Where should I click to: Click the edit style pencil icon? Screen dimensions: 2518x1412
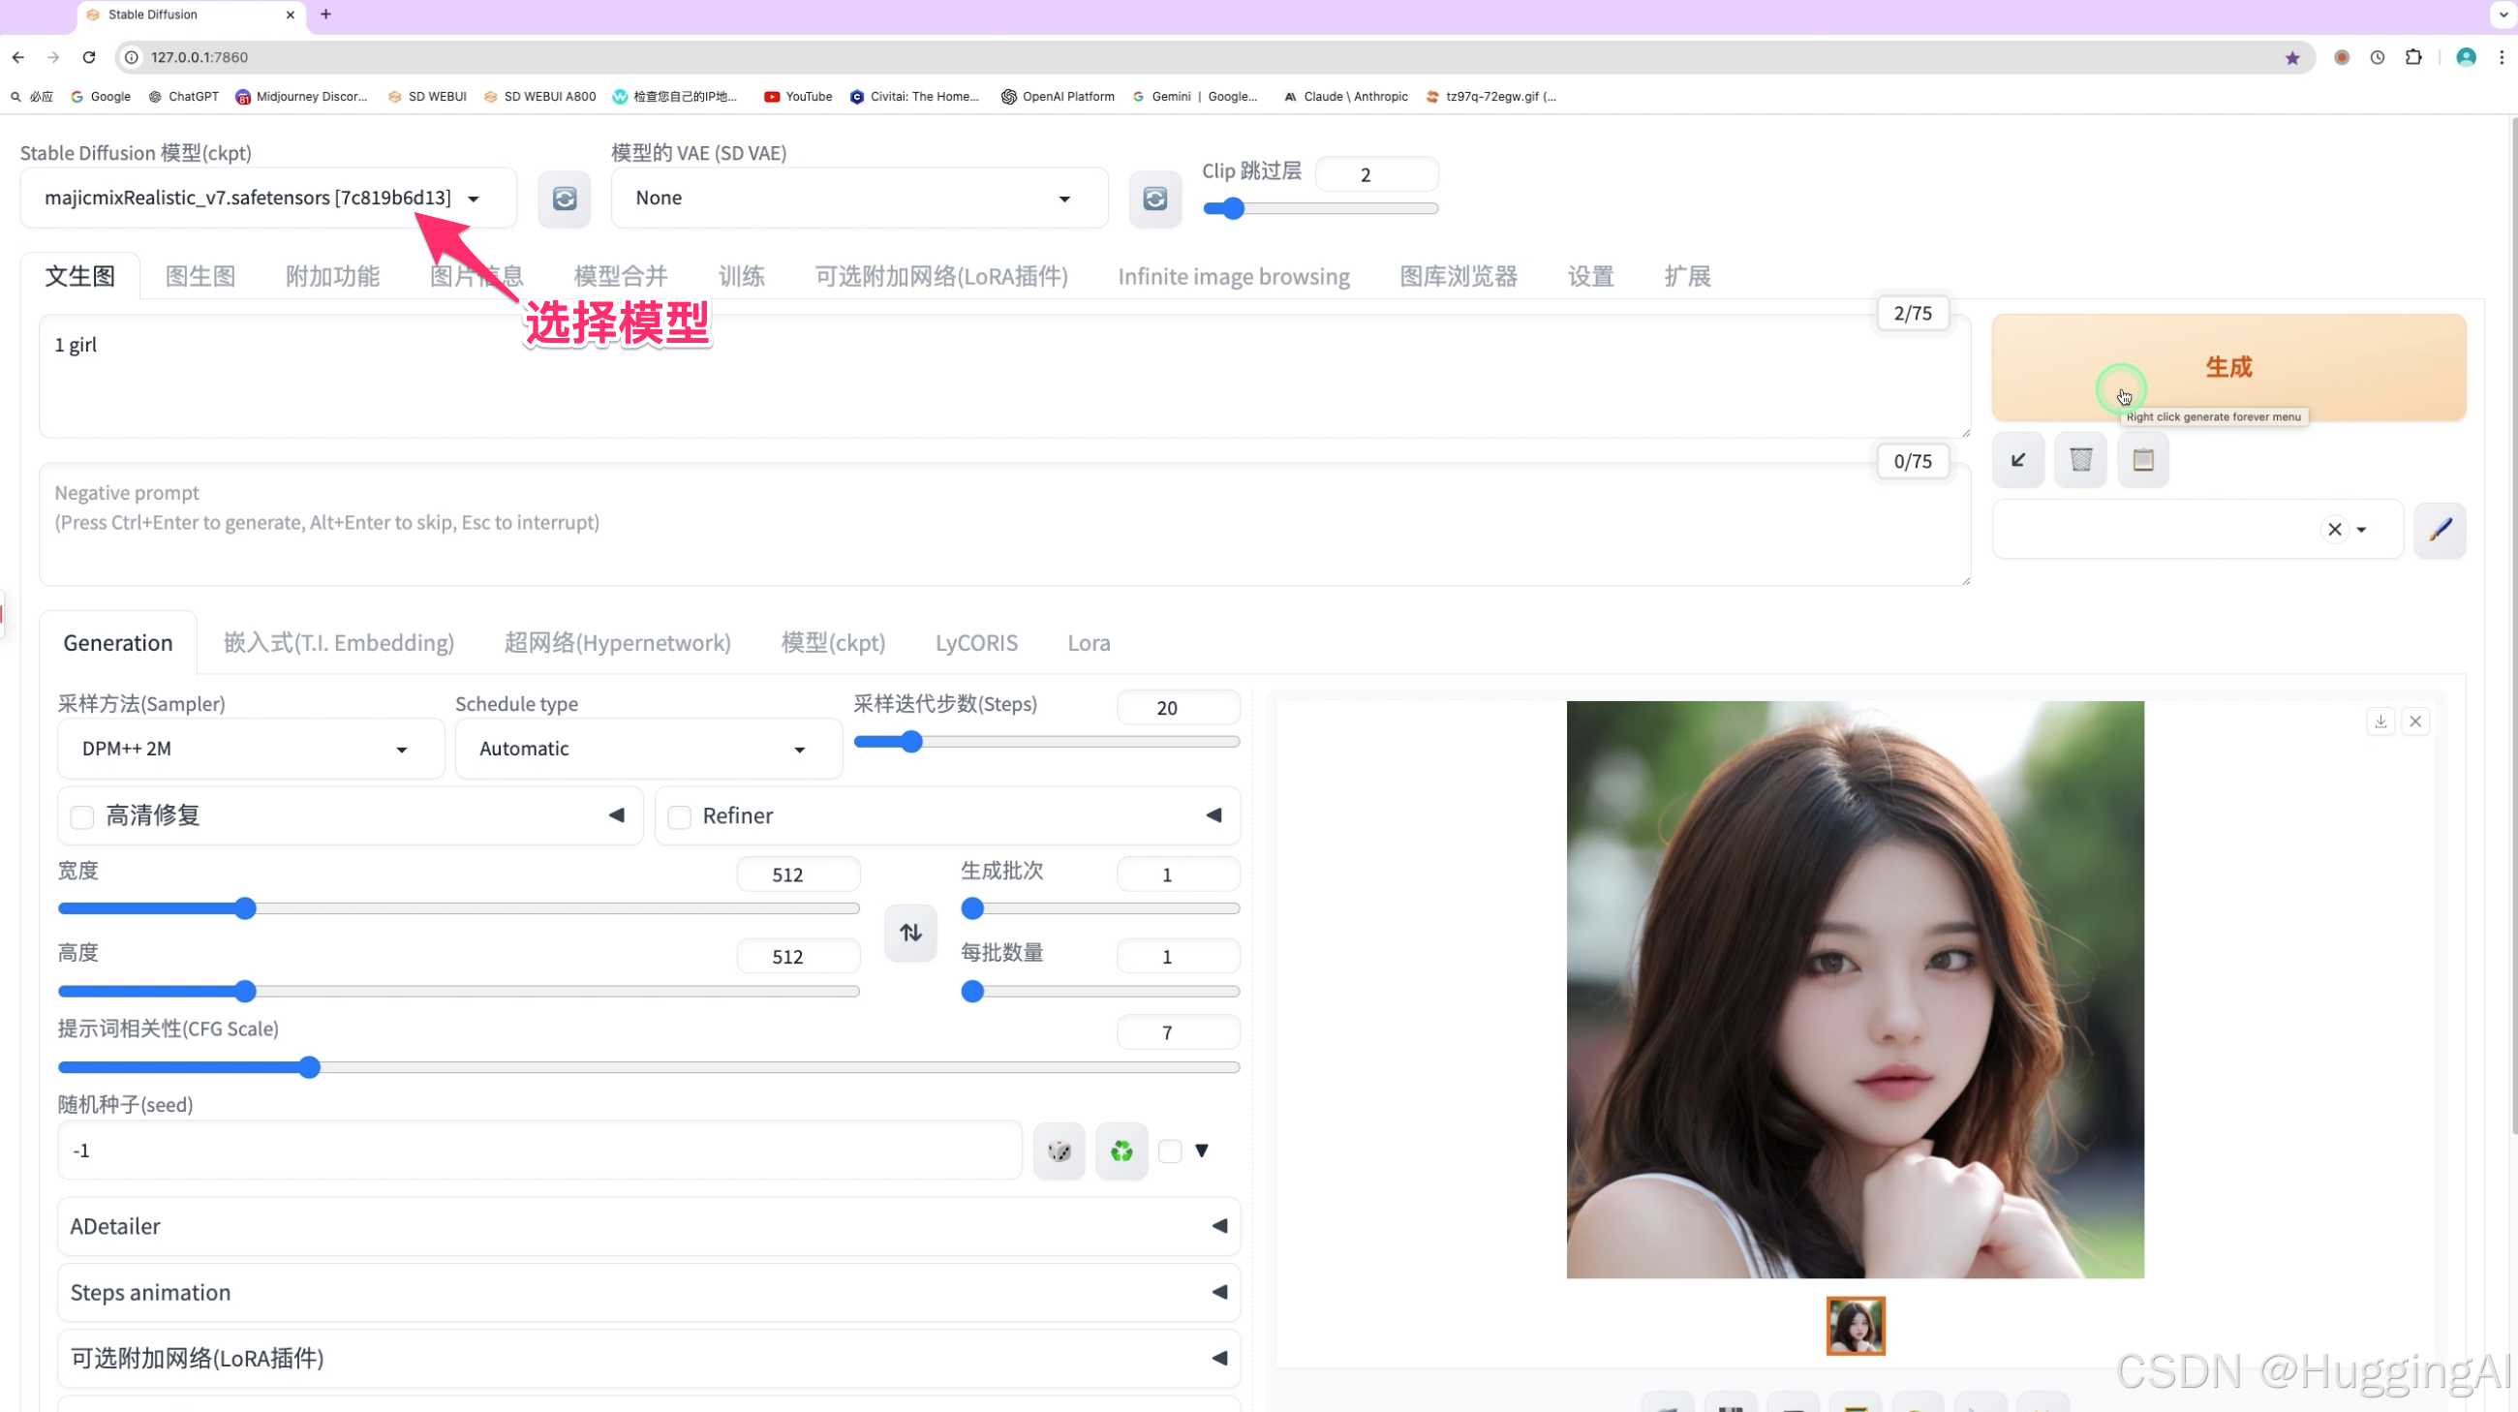(x=2440, y=530)
